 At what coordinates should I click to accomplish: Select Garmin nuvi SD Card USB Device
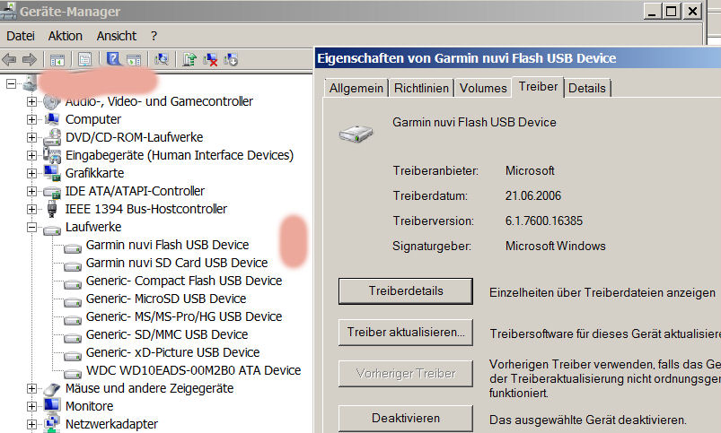pos(177,263)
